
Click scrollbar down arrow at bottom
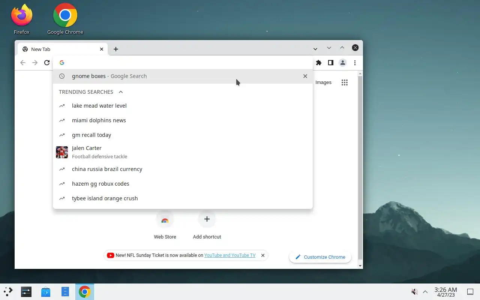point(360,266)
